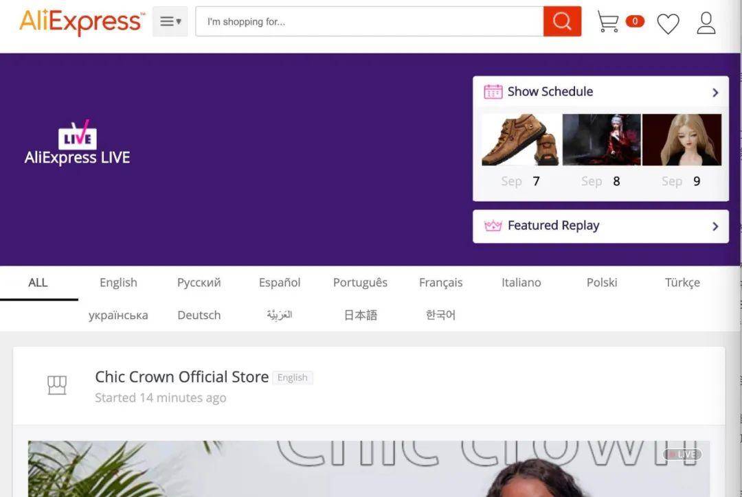
Task: Click the "Started 14 minutes ago" text
Action: [160, 397]
